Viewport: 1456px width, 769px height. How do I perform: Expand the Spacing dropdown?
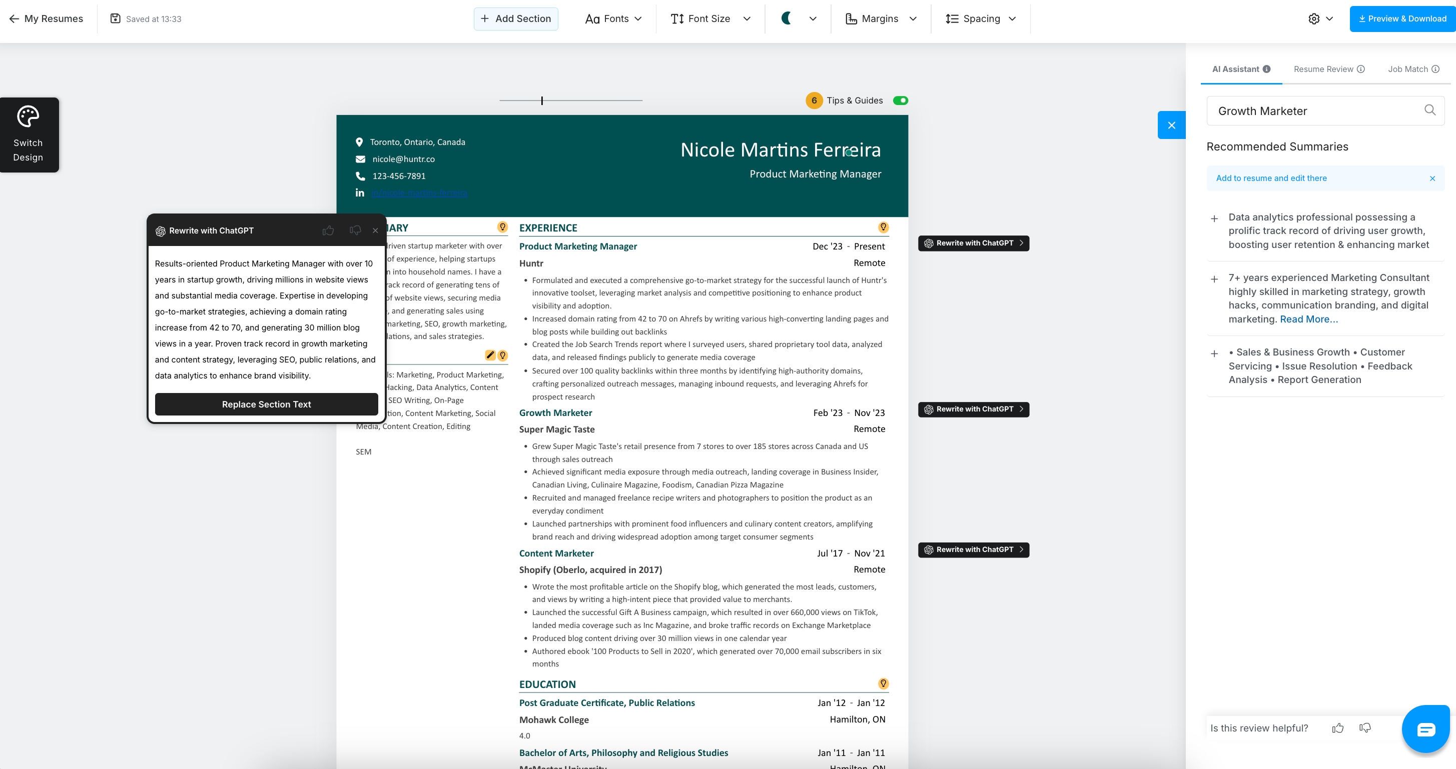tap(981, 18)
